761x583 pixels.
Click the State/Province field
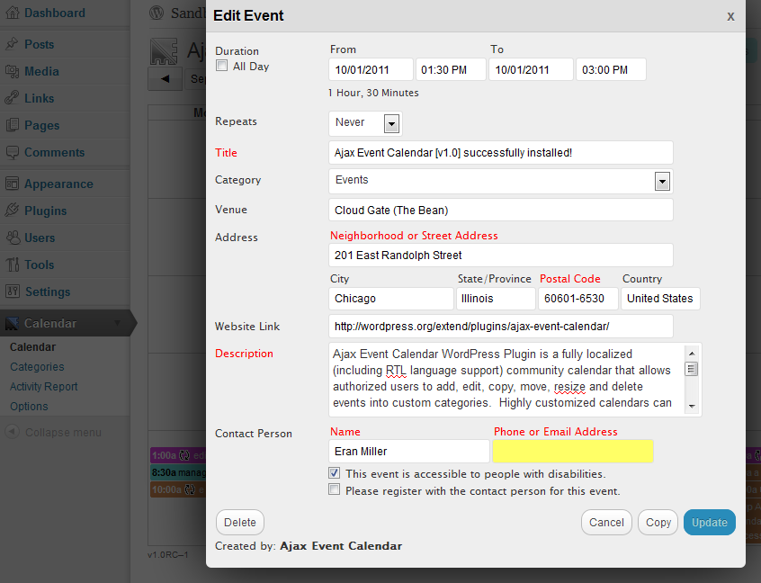pos(496,298)
